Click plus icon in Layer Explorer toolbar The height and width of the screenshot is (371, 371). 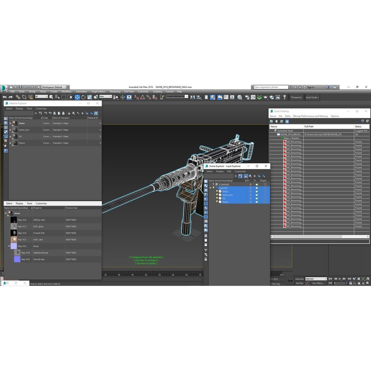255,176
